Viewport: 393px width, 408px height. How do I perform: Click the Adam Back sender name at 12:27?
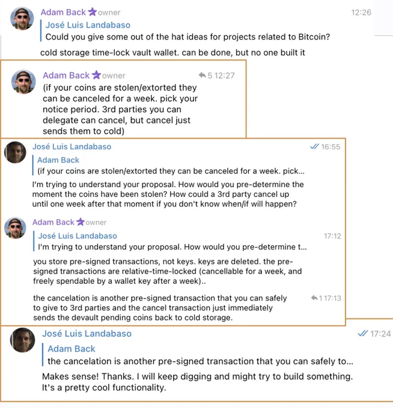66,75
